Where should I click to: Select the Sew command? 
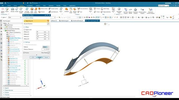[x=80, y=12]
